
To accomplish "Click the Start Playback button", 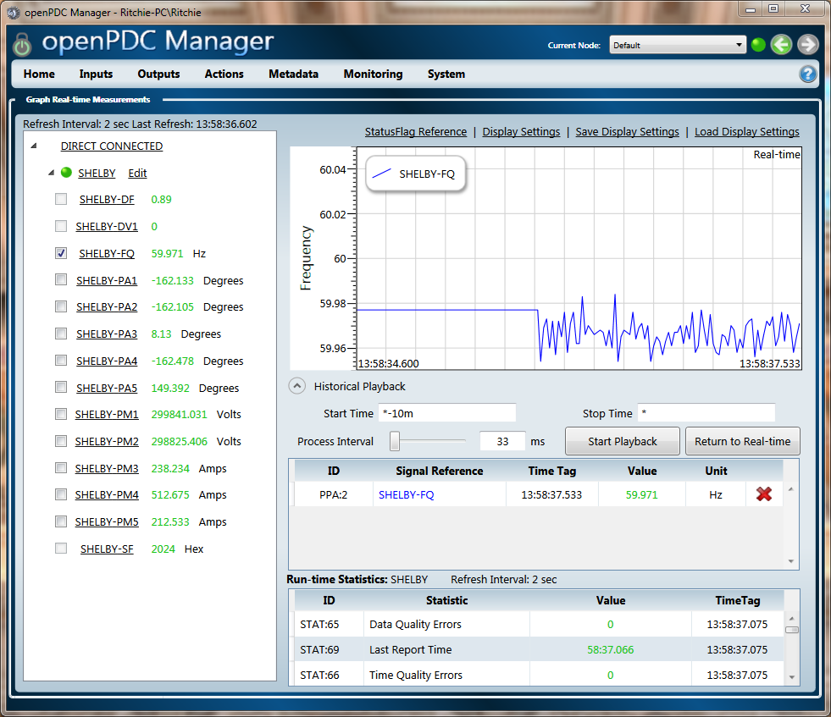I will 622,441.
